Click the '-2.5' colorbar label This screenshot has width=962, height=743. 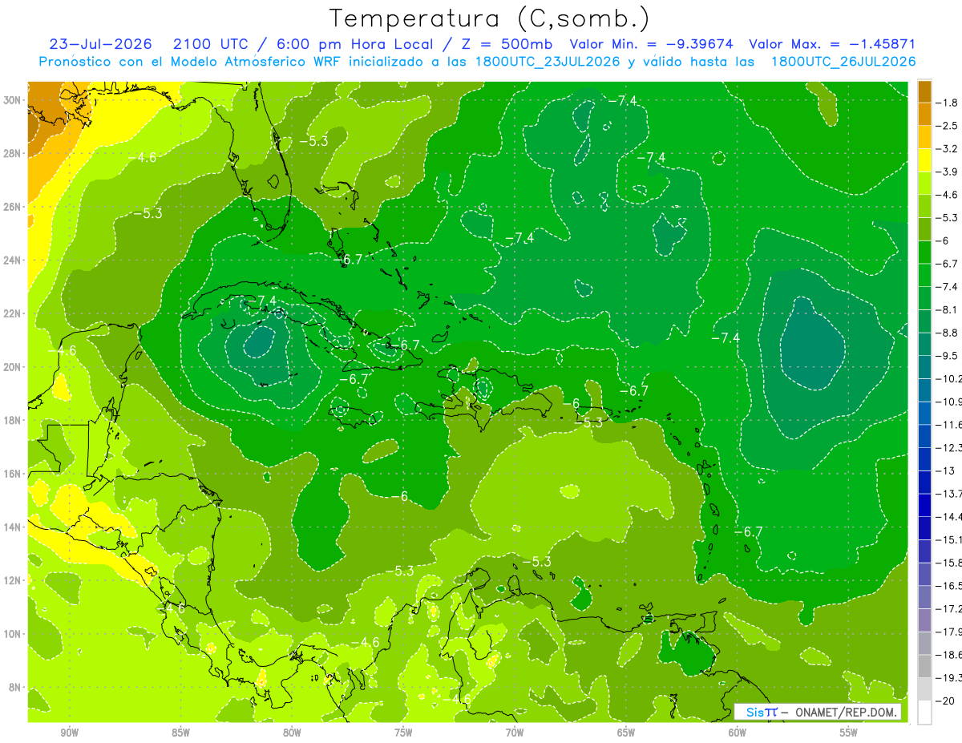click(947, 126)
